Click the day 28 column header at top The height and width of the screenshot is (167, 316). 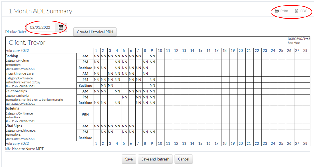(305, 51)
